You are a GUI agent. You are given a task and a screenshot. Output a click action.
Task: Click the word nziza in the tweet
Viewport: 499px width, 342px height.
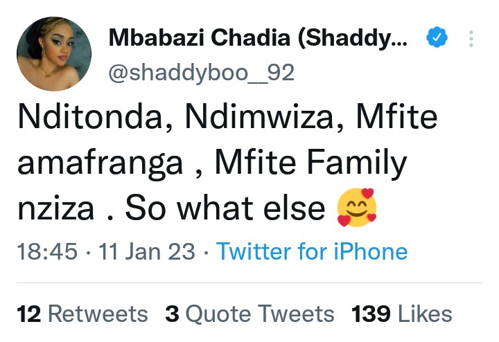click(x=55, y=207)
